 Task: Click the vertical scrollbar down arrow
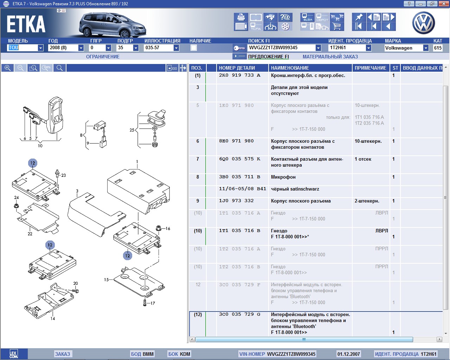445,333
